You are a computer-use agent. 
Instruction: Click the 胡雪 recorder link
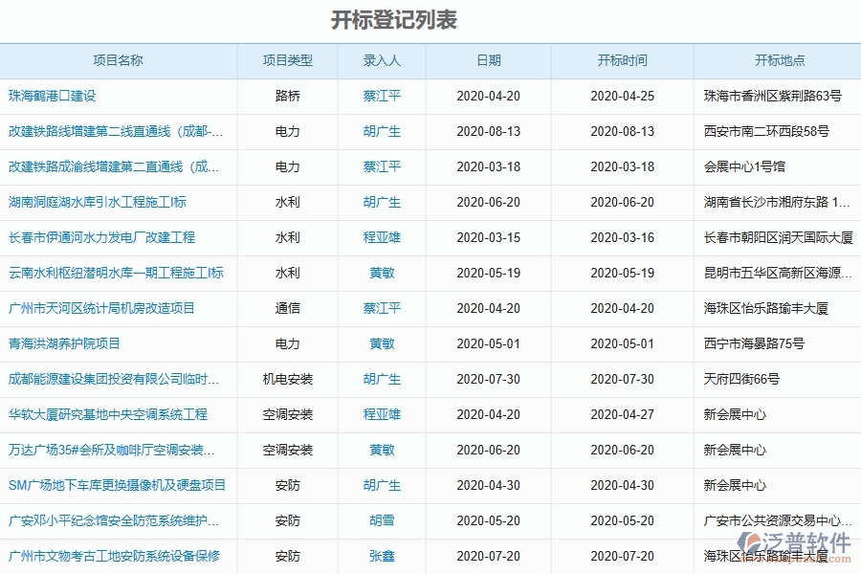pyautogui.click(x=381, y=520)
